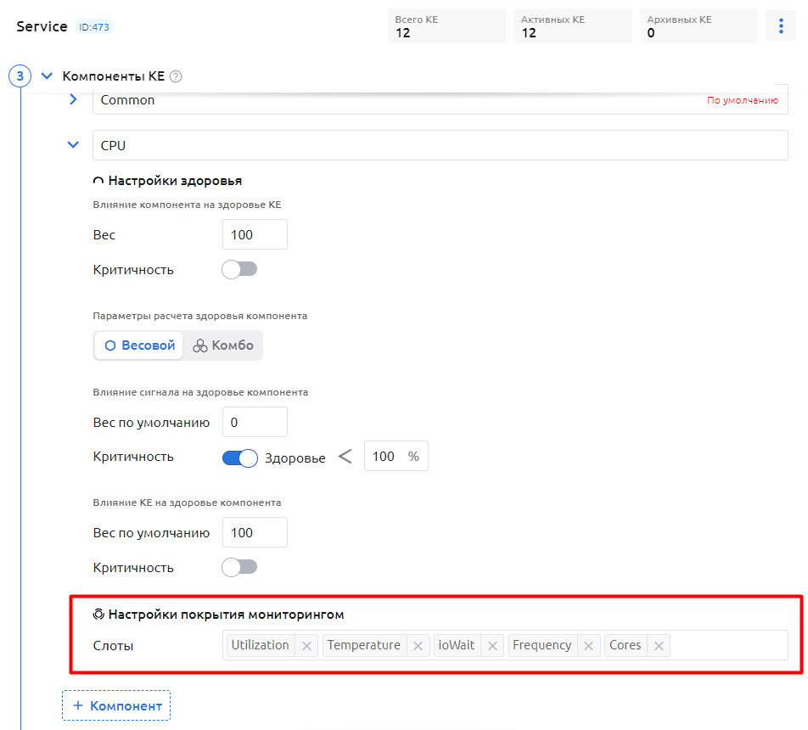This screenshot has height=730, width=808.
Task: Expand the Common component
Action: coord(73,100)
